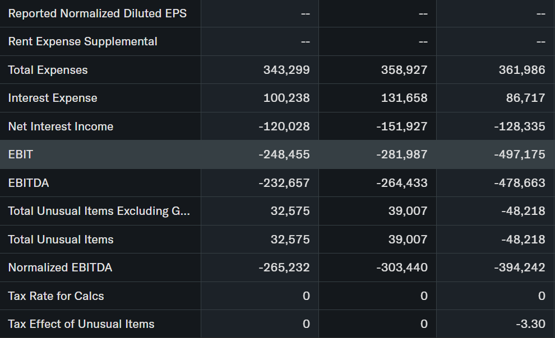555x338 pixels.
Task: Select the Normalized EBITDA value -265,232
Action: coord(284,267)
